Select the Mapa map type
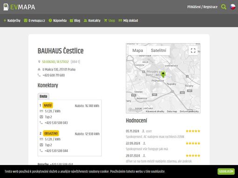Screen dimensions: 238x178 138,51
